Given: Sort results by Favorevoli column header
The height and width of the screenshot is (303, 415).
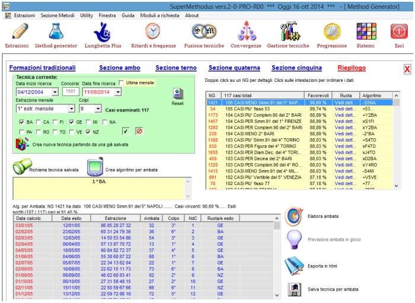Looking at the screenshot, I should point(318,95).
